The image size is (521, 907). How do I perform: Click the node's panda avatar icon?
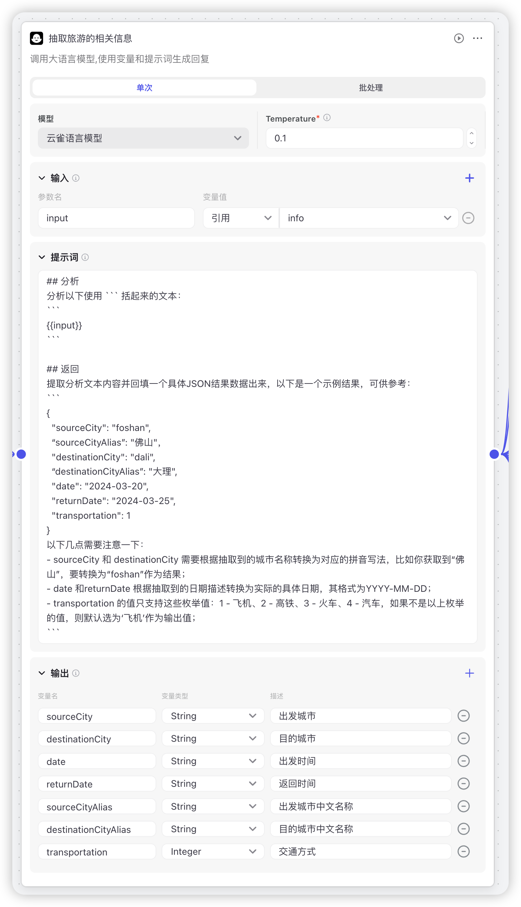point(37,38)
